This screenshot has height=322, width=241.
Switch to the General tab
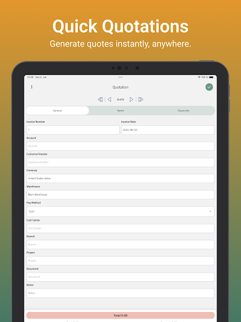pos(58,111)
